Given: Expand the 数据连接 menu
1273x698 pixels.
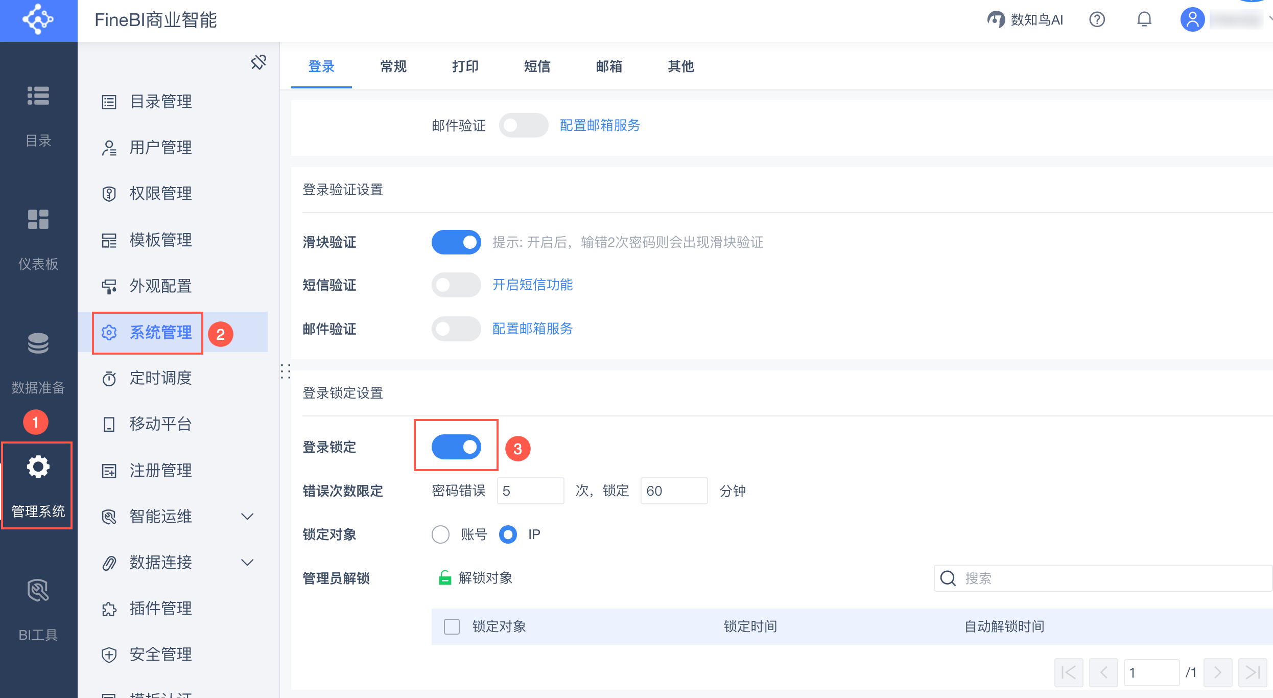Looking at the screenshot, I should pyautogui.click(x=247, y=563).
